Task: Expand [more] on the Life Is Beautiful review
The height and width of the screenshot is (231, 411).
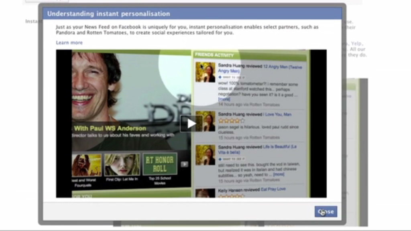Action: pos(279,174)
